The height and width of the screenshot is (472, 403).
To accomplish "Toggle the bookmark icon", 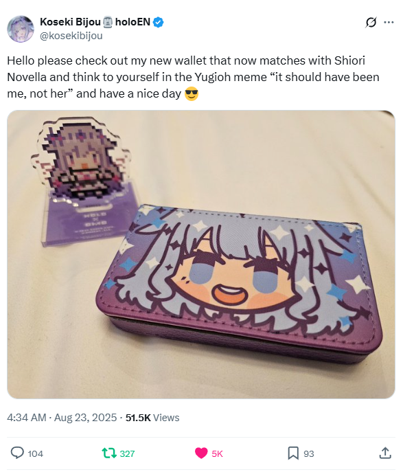I will click(x=293, y=453).
